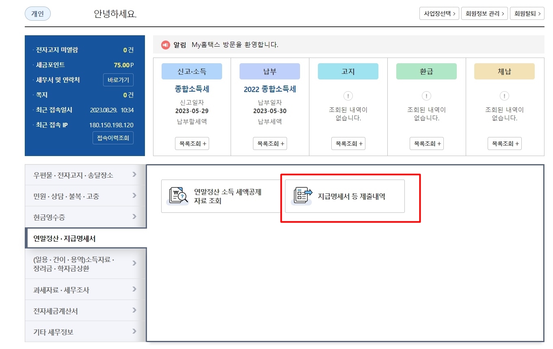Open 지급명세서 등 제출내역
Viewport: 553px width, 349px height.
click(345, 196)
